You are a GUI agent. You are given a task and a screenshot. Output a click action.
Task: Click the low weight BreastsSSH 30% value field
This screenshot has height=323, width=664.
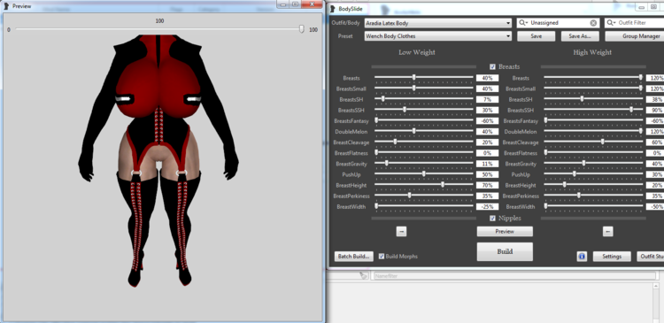(x=488, y=111)
